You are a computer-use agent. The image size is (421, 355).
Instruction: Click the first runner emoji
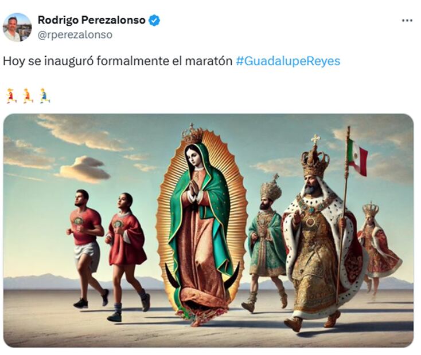(x=11, y=96)
